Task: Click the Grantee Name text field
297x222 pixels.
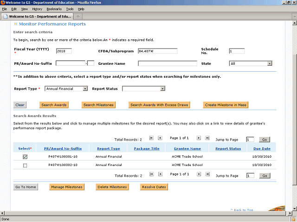Action: click(x=167, y=63)
